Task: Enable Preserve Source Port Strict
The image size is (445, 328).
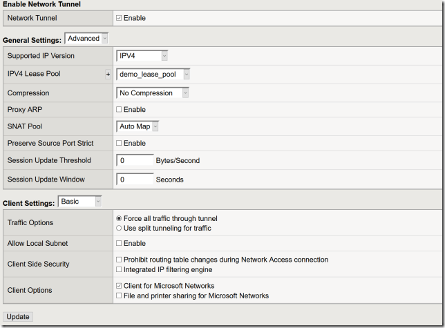Action: [120, 144]
